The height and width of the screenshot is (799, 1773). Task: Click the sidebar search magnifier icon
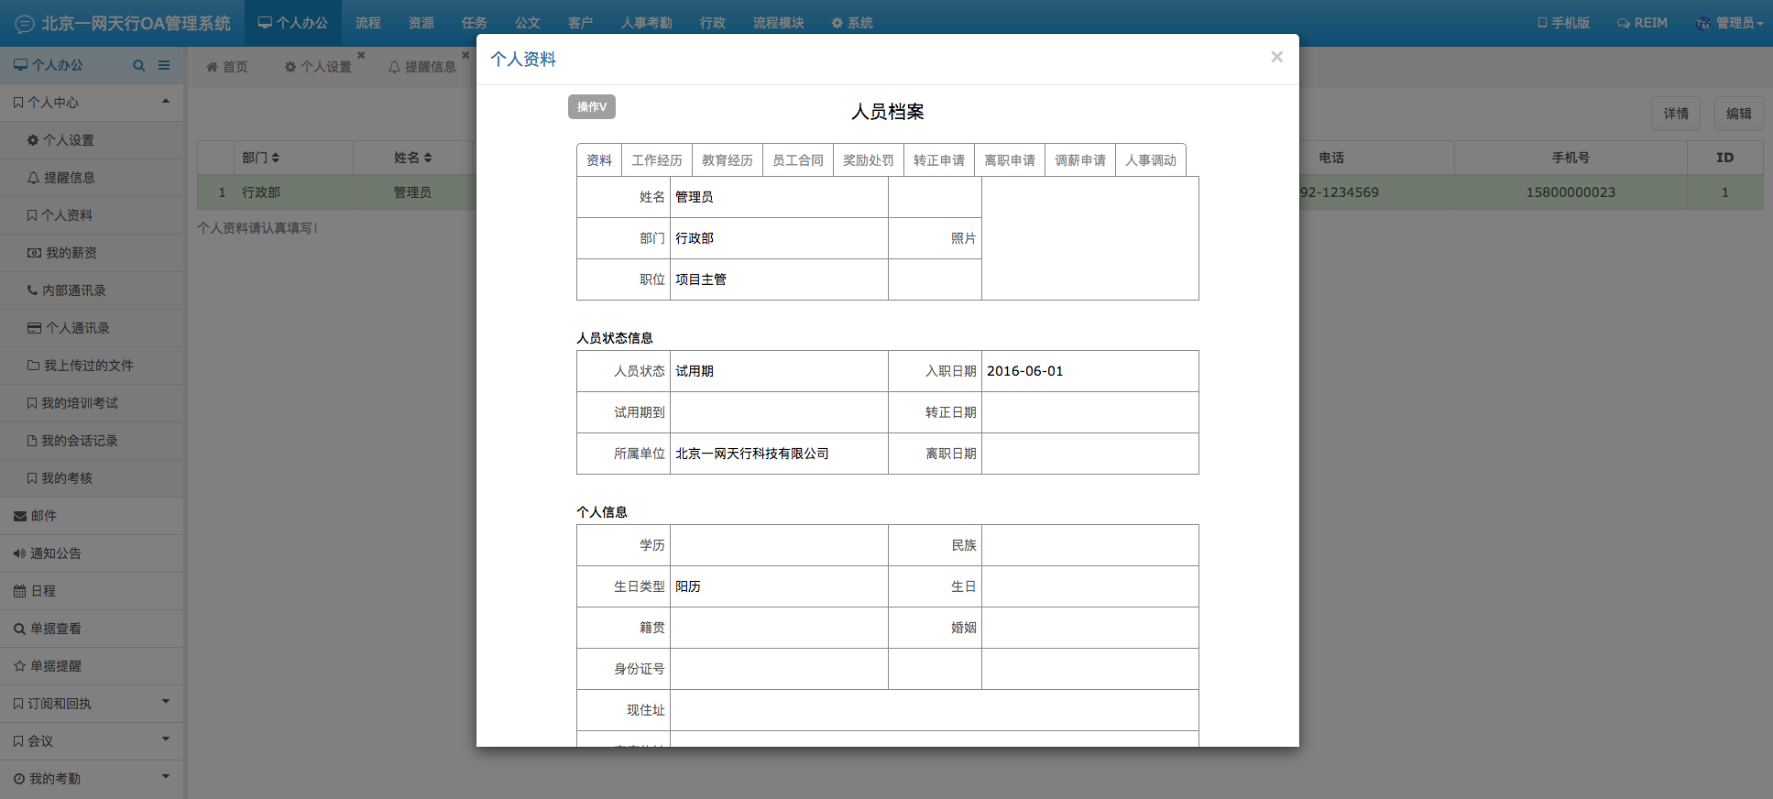pyautogui.click(x=138, y=65)
